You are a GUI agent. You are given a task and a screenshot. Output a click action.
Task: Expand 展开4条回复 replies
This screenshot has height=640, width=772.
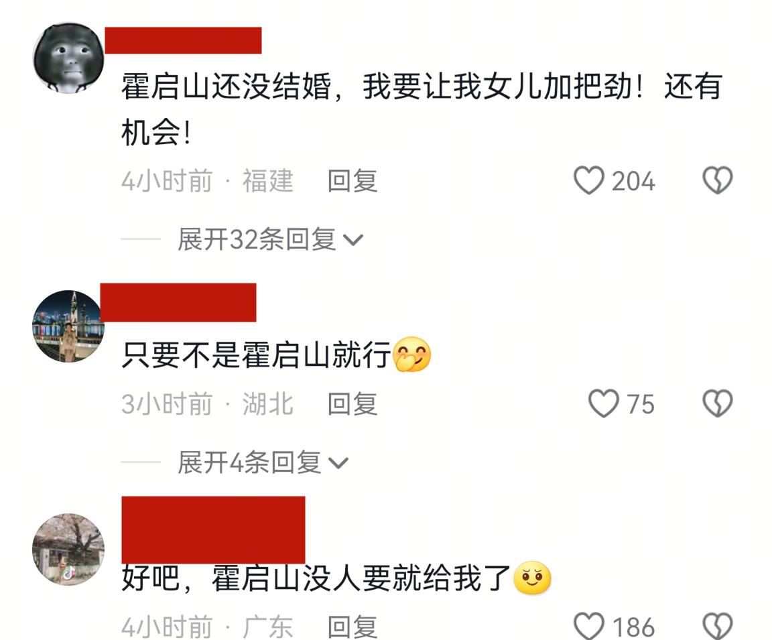[x=263, y=462]
